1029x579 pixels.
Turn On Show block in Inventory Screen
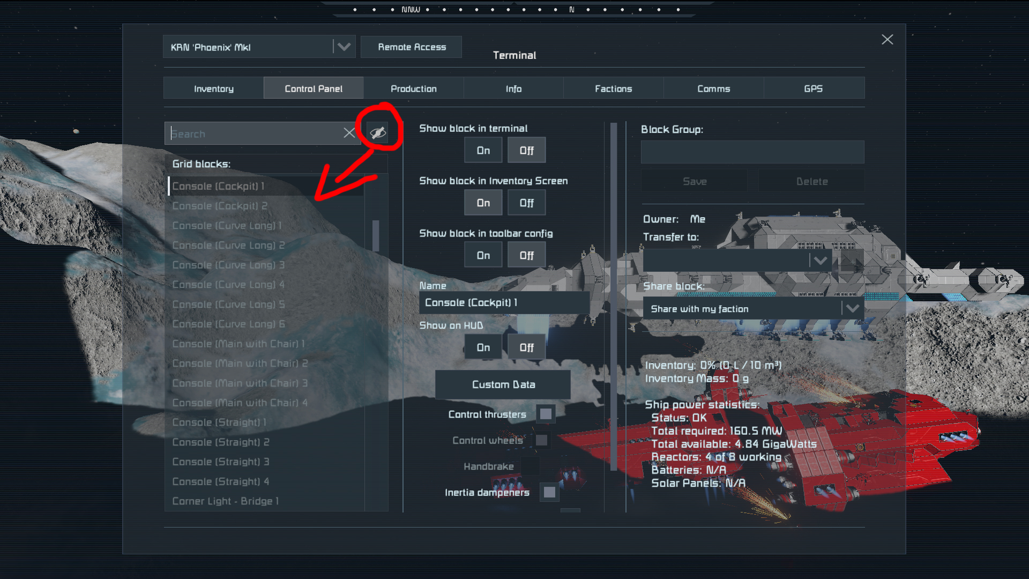pos(483,203)
